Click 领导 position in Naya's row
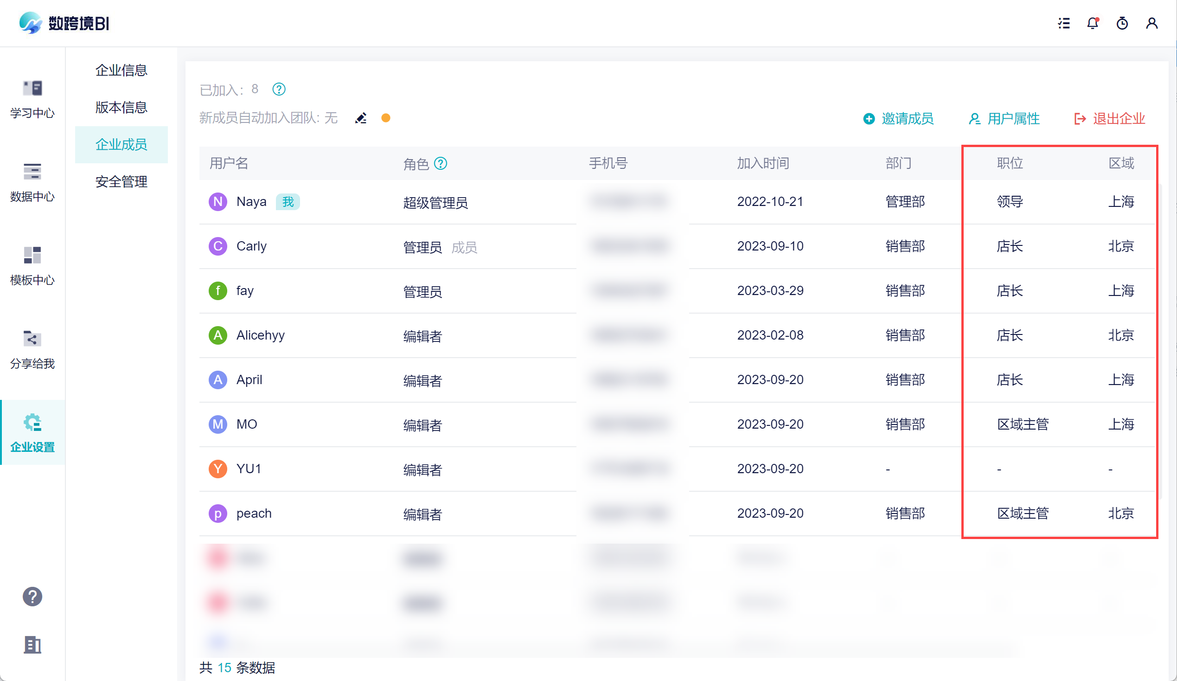This screenshot has width=1177, height=681. [x=1010, y=202]
